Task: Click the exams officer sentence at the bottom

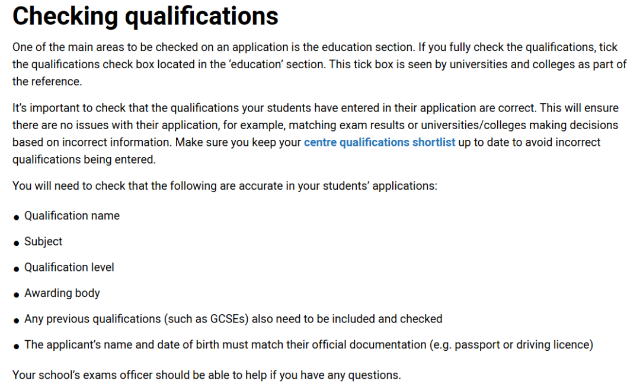Action: pyautogui.click(x=206, y=375)
